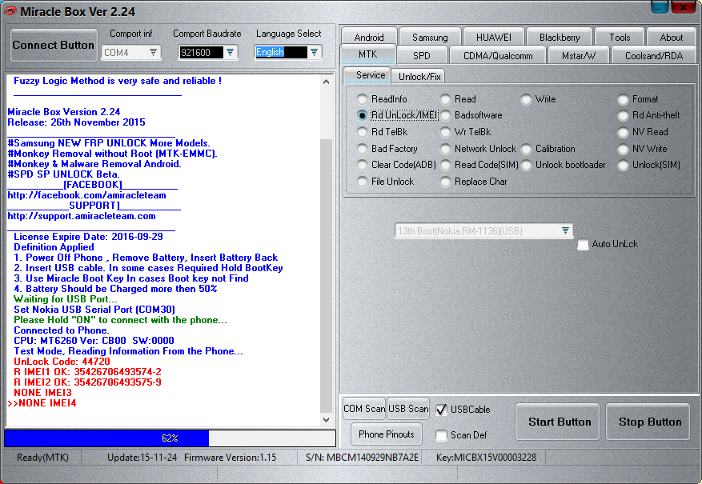The image size is (702, 484).
Task: Click the Ready(MTK) status bar entry
Action: click(x=42, y=458)
